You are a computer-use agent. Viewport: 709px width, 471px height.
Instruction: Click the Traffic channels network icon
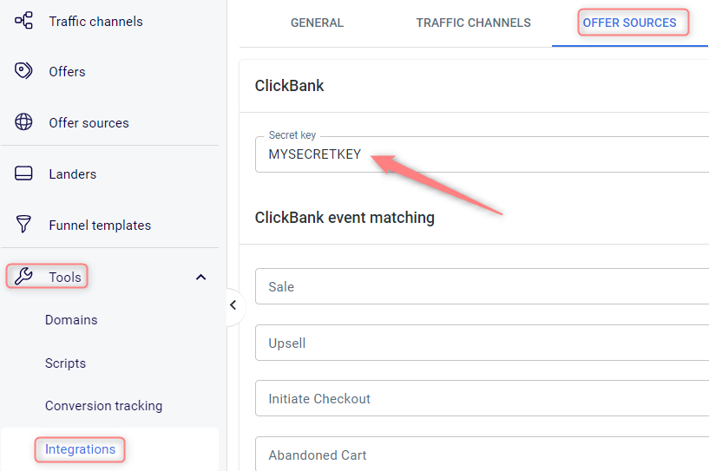pos(23,21)
